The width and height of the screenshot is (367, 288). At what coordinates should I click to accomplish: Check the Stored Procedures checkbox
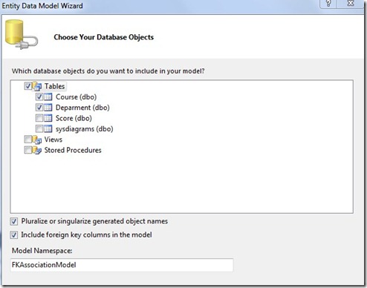pyautogui.click(x=27, y=150)
